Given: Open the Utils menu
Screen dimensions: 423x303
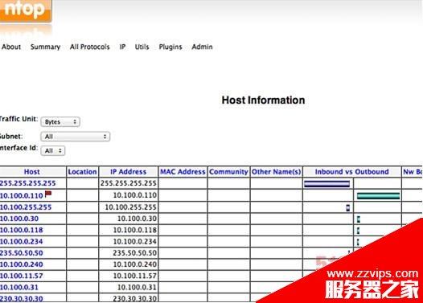Looking at the screenshot, I should (x=142, y=47).
